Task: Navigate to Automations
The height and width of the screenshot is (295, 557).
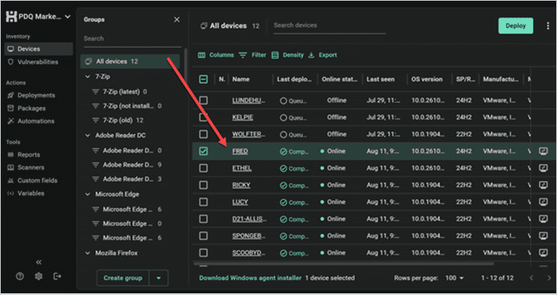Action: (x=31, y=121)
